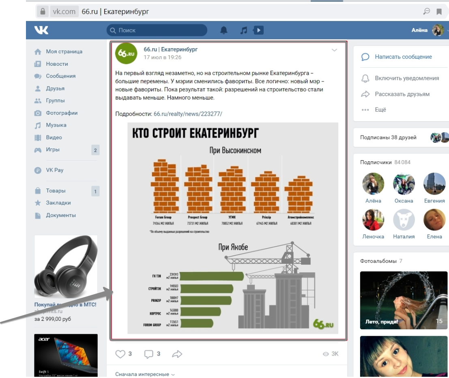Click the search field Поиск
The width and height of the screenshot is (449, 378).
coord(157,30)
